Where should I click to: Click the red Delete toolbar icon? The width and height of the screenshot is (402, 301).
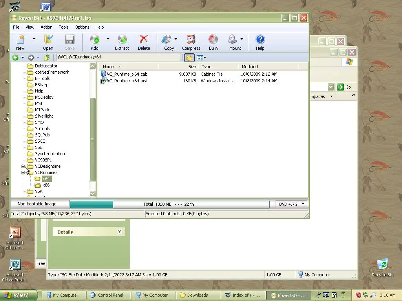(144, 42)
